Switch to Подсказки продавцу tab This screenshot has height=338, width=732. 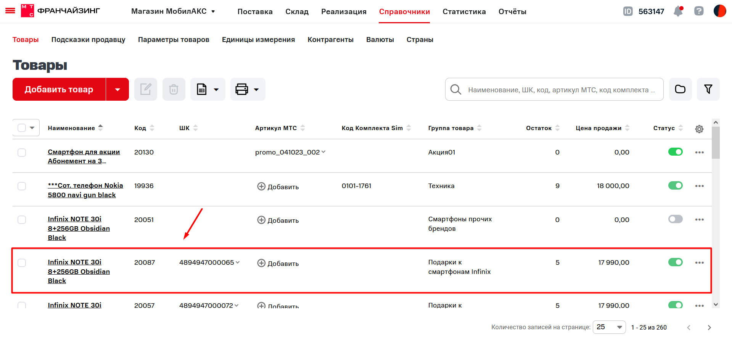88,40
